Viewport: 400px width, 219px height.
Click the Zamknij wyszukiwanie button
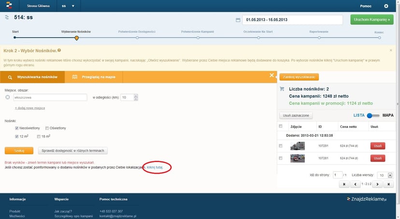pos(299,77)
